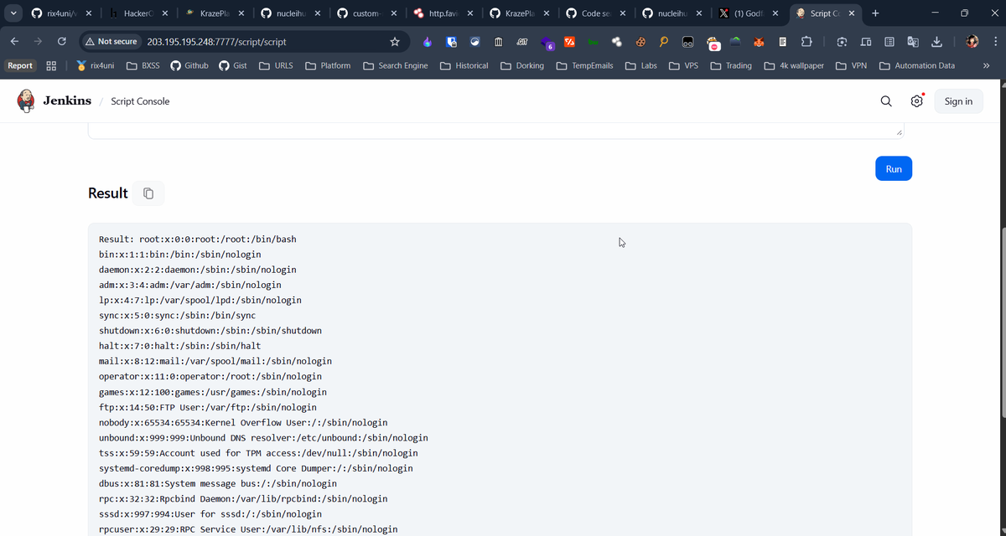Open the Automation Data bookmark folder
The height and width of the screenshot is (536, 1006).
click(x=917, y=65)
